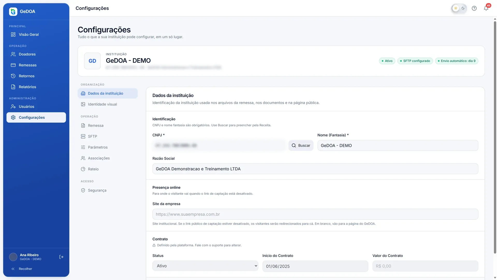Click the Ativo status badge in header
Image resolution: width=497 pixels, height=280 pixels.
[387, 61]
